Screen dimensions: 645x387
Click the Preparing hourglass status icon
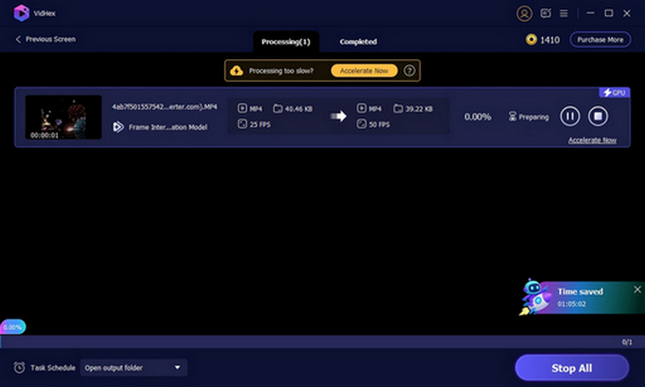(x=512, y=117)
